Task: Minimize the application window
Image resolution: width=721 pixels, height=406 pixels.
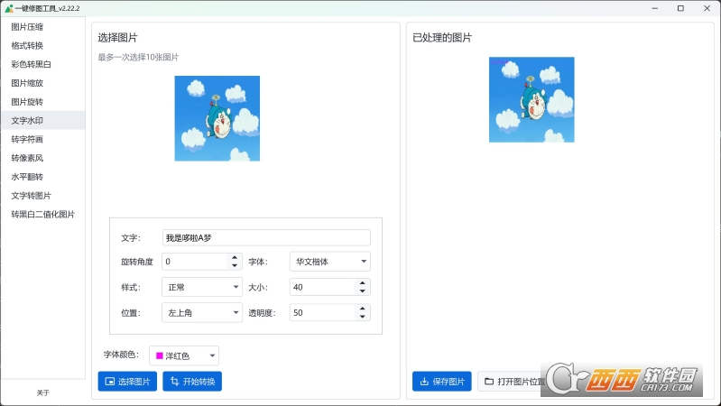Action: point(655,8)
